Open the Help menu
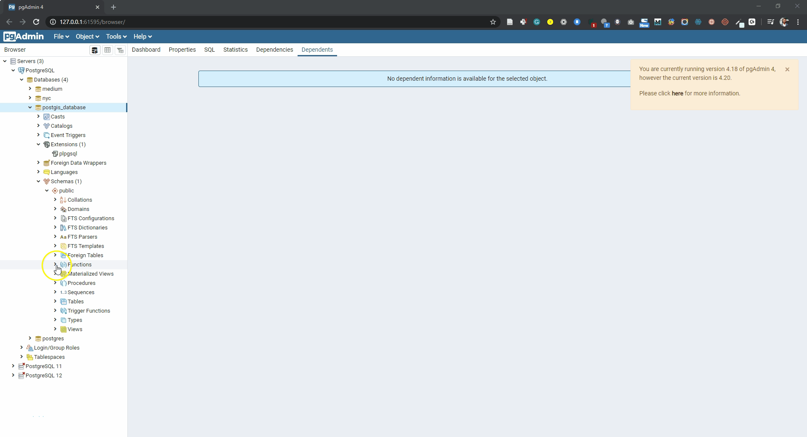This screenshot has height=437, width=807. pos(143,37)
